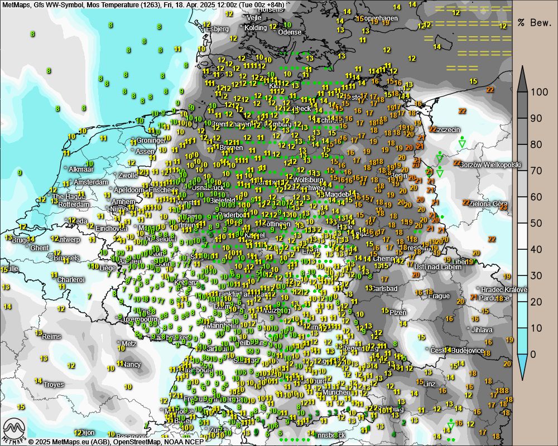Pick the legend color segment between 90 and 100
This screenshot has height=446, width=558.
(523, 105)
